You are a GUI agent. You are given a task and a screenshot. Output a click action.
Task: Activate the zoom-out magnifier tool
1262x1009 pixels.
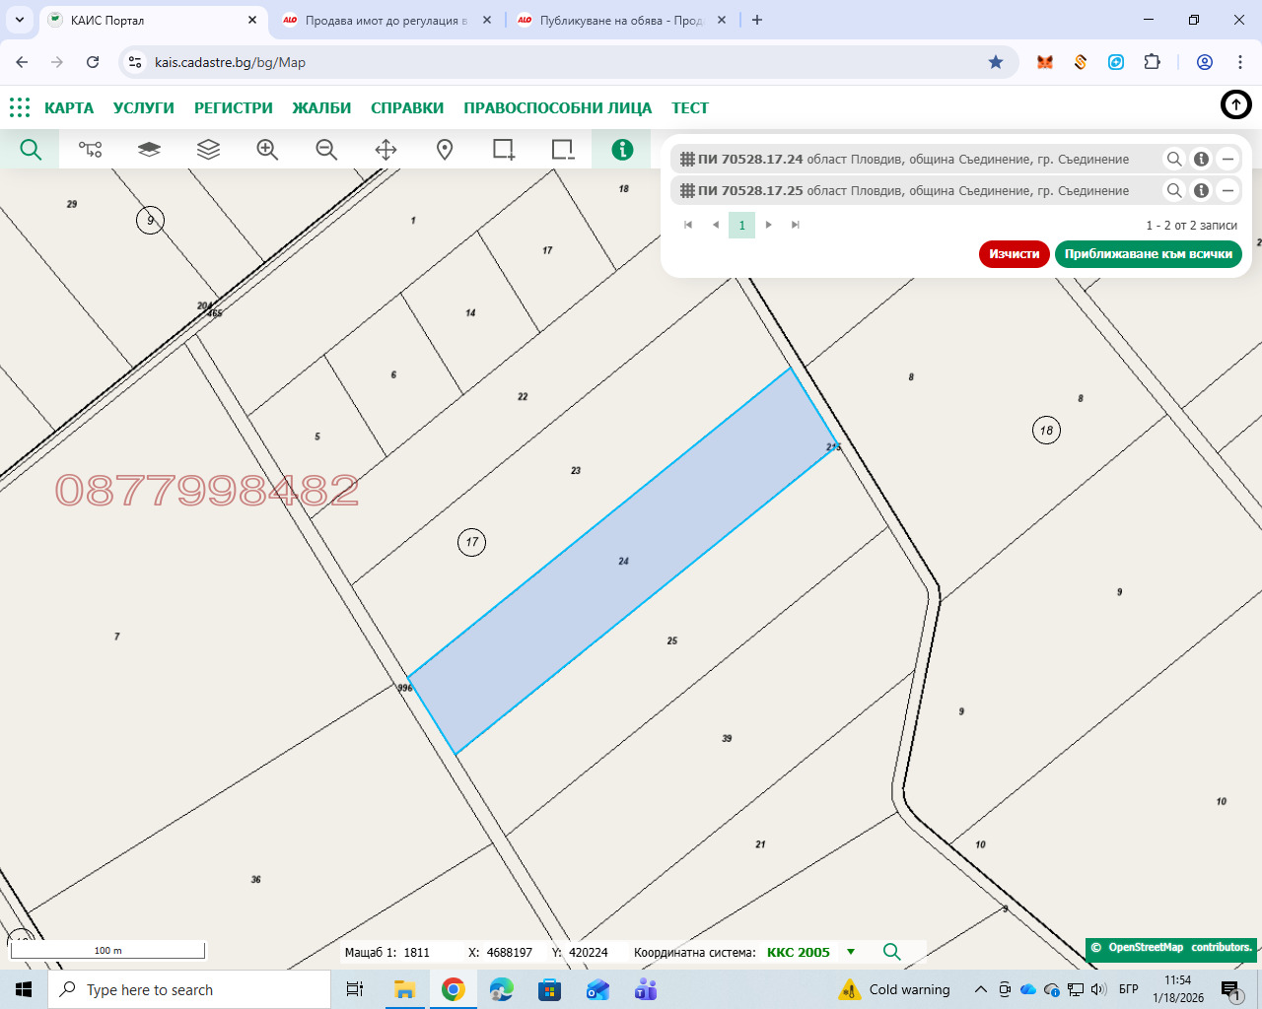pyautogui.click(x=325, y=149)
